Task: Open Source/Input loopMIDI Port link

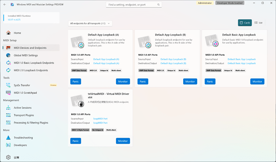Action: click(100, 119)
